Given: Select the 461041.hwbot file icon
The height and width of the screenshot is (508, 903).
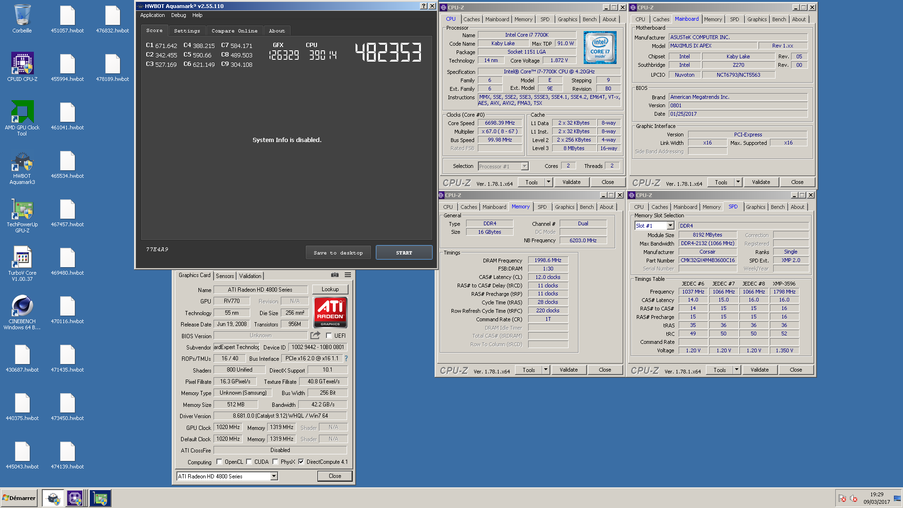Looking at the screenshot, I should click(67, 116).
